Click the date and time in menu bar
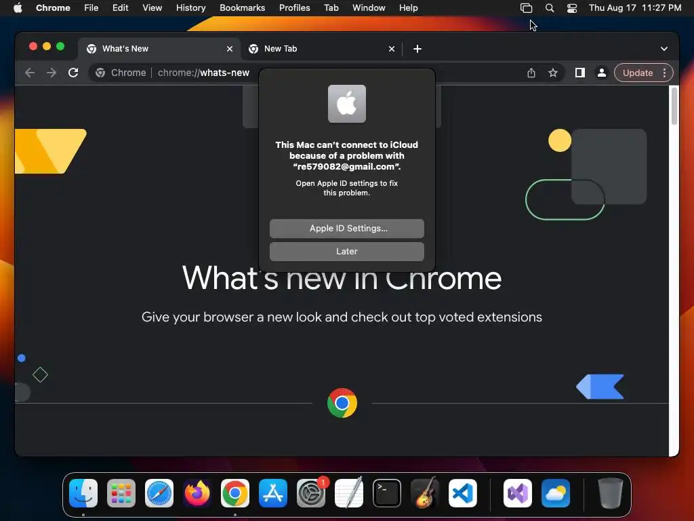Screen dimensions: 694x521 coord(634,8)
